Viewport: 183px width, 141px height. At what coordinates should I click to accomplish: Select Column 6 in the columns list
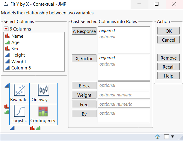pyautogui.click(x=21, y=68)
